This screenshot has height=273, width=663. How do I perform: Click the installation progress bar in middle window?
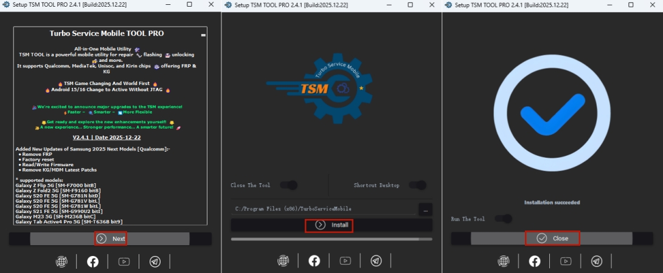(331, 239)
